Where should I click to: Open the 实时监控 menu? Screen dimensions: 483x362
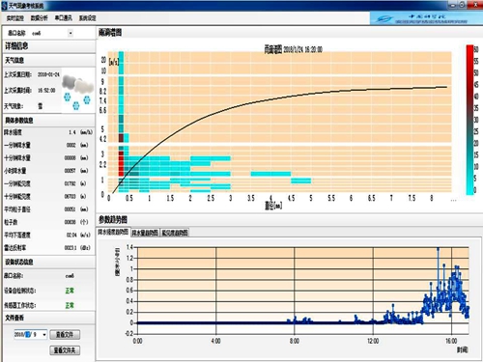[x=15, y=18]
